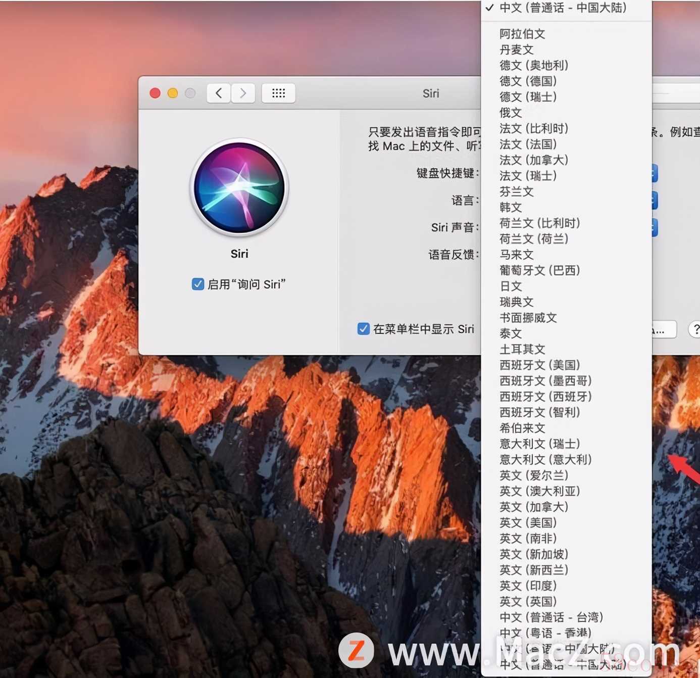Select 英文 (南非) language
700x678 pixels.
coord(567,539)
